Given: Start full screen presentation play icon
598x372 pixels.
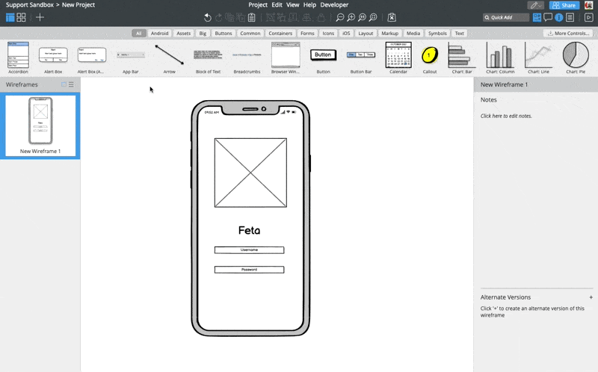Looking at the screenshot, I should [588, 17].
